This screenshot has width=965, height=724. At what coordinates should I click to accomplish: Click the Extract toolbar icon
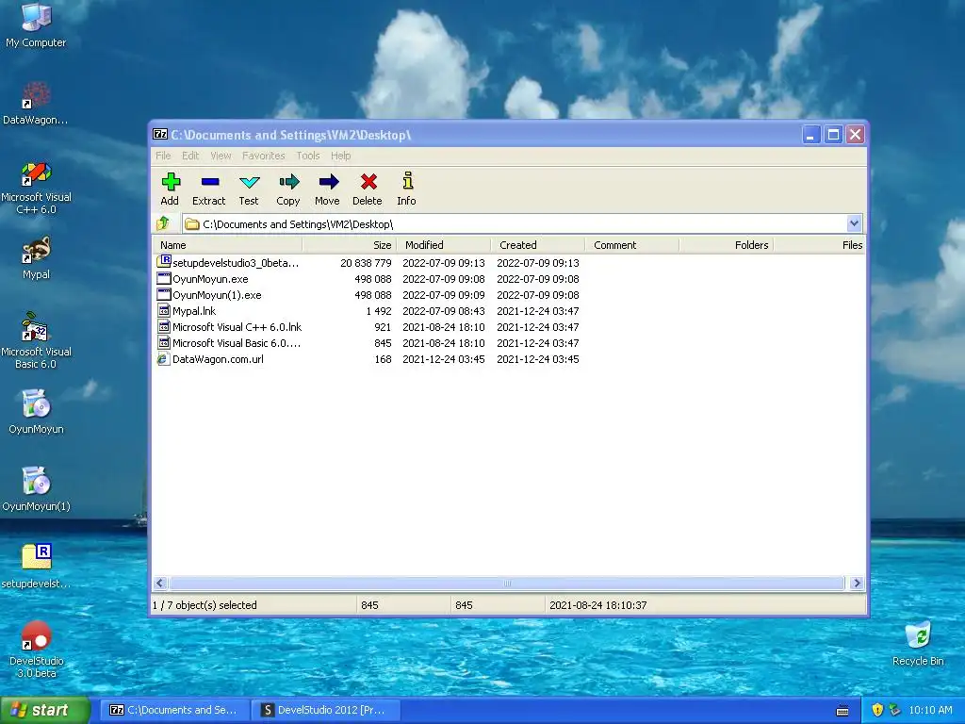pos(209,182)
